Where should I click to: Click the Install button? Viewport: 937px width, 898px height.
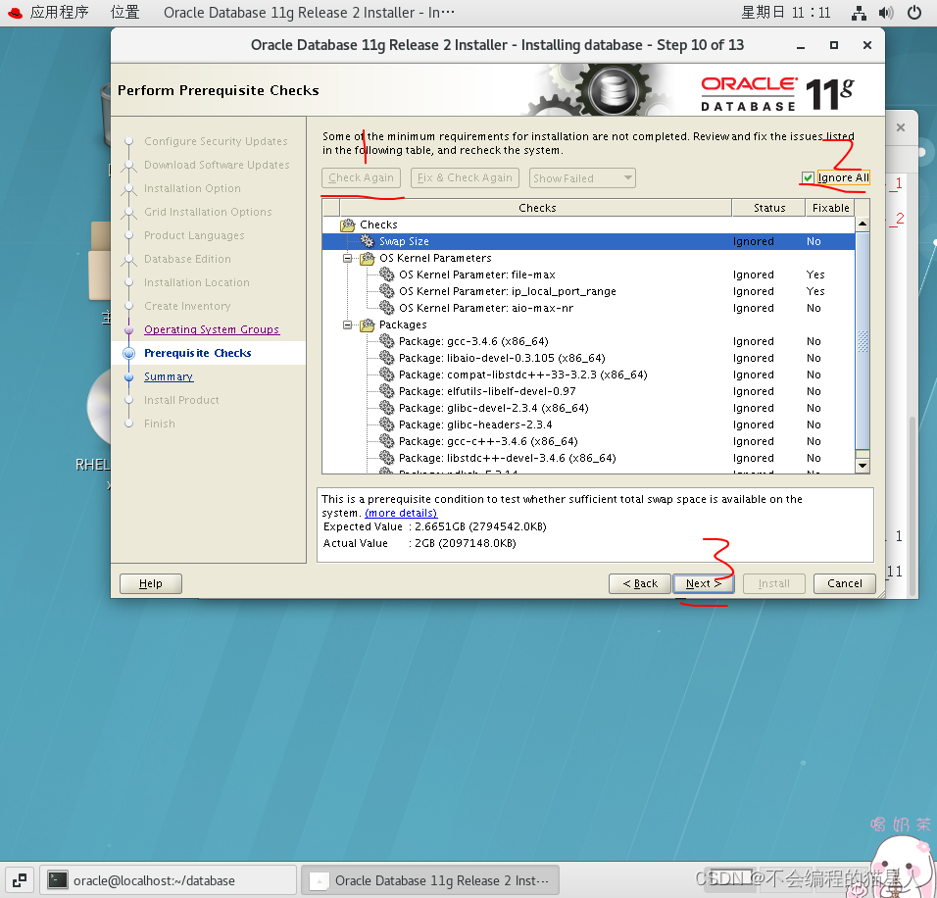click(x=774, y=583)
